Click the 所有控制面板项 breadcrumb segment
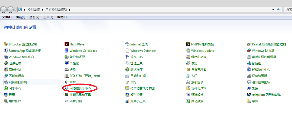This screenshot has width=292, height=130. 56,10
